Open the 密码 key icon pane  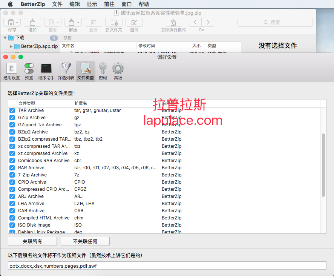coord(103,71)
